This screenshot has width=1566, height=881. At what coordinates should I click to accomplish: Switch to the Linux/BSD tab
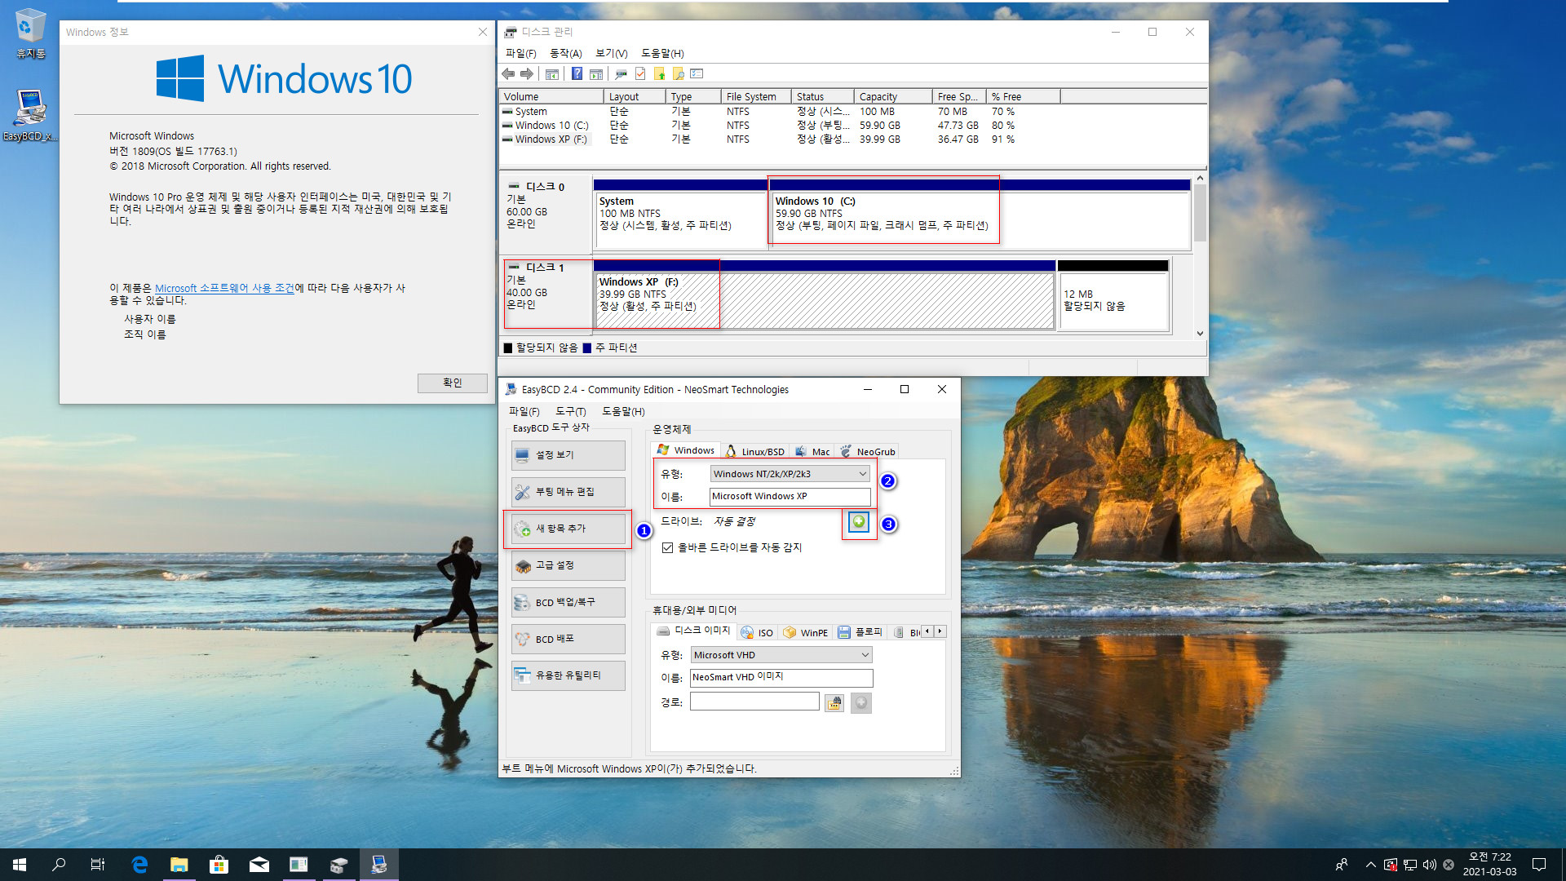(x=755, y=451)
